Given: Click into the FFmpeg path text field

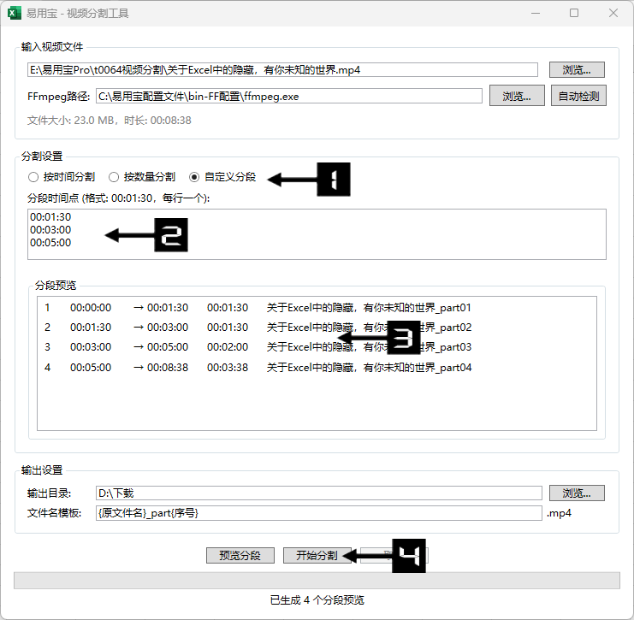Looking at the screenshot, I should click(288, 96).
